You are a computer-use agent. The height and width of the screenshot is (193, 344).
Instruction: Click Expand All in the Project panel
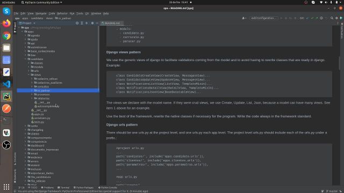click(x=82, y=23)
